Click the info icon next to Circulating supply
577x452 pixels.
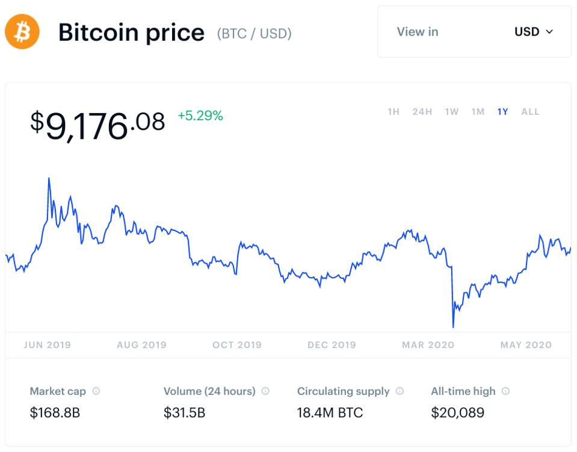pos(400,391)
